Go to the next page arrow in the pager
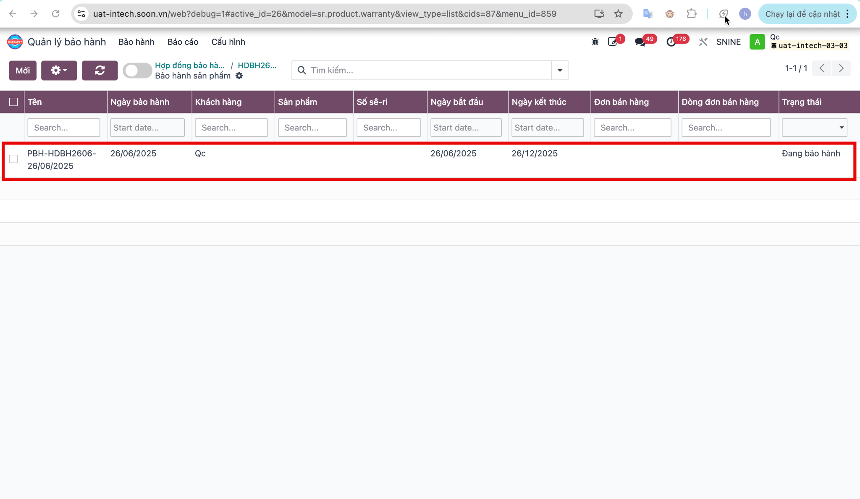Screen dimensions: 860x499 841,68
